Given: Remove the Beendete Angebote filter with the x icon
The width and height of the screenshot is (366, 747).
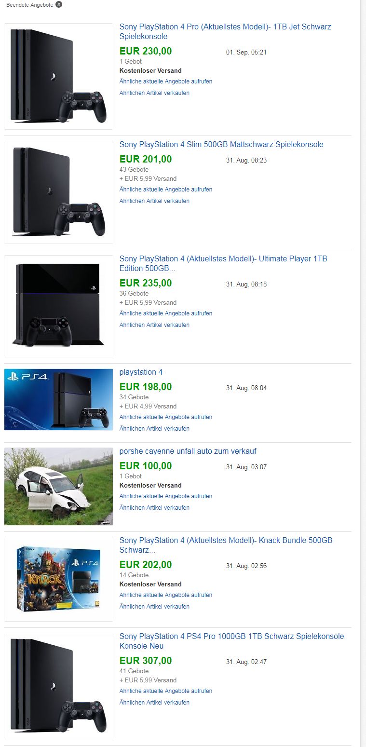Looking at the screenshot, I should tap(59, 4).
